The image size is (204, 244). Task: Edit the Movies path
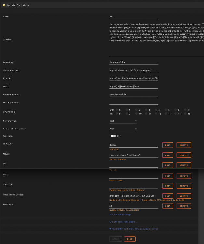[168, 155]
